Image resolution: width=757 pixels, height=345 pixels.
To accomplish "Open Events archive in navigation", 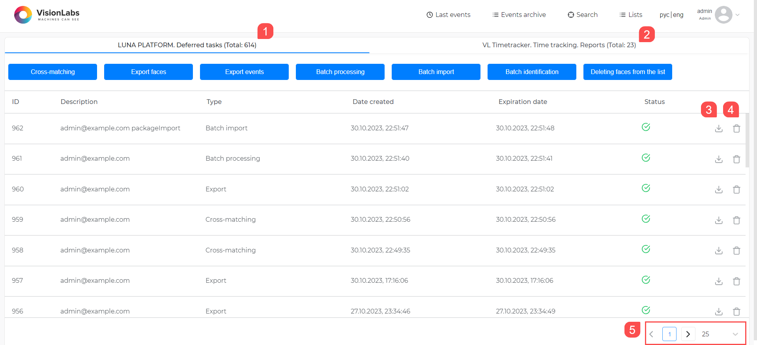I will (x=519, y=15).
